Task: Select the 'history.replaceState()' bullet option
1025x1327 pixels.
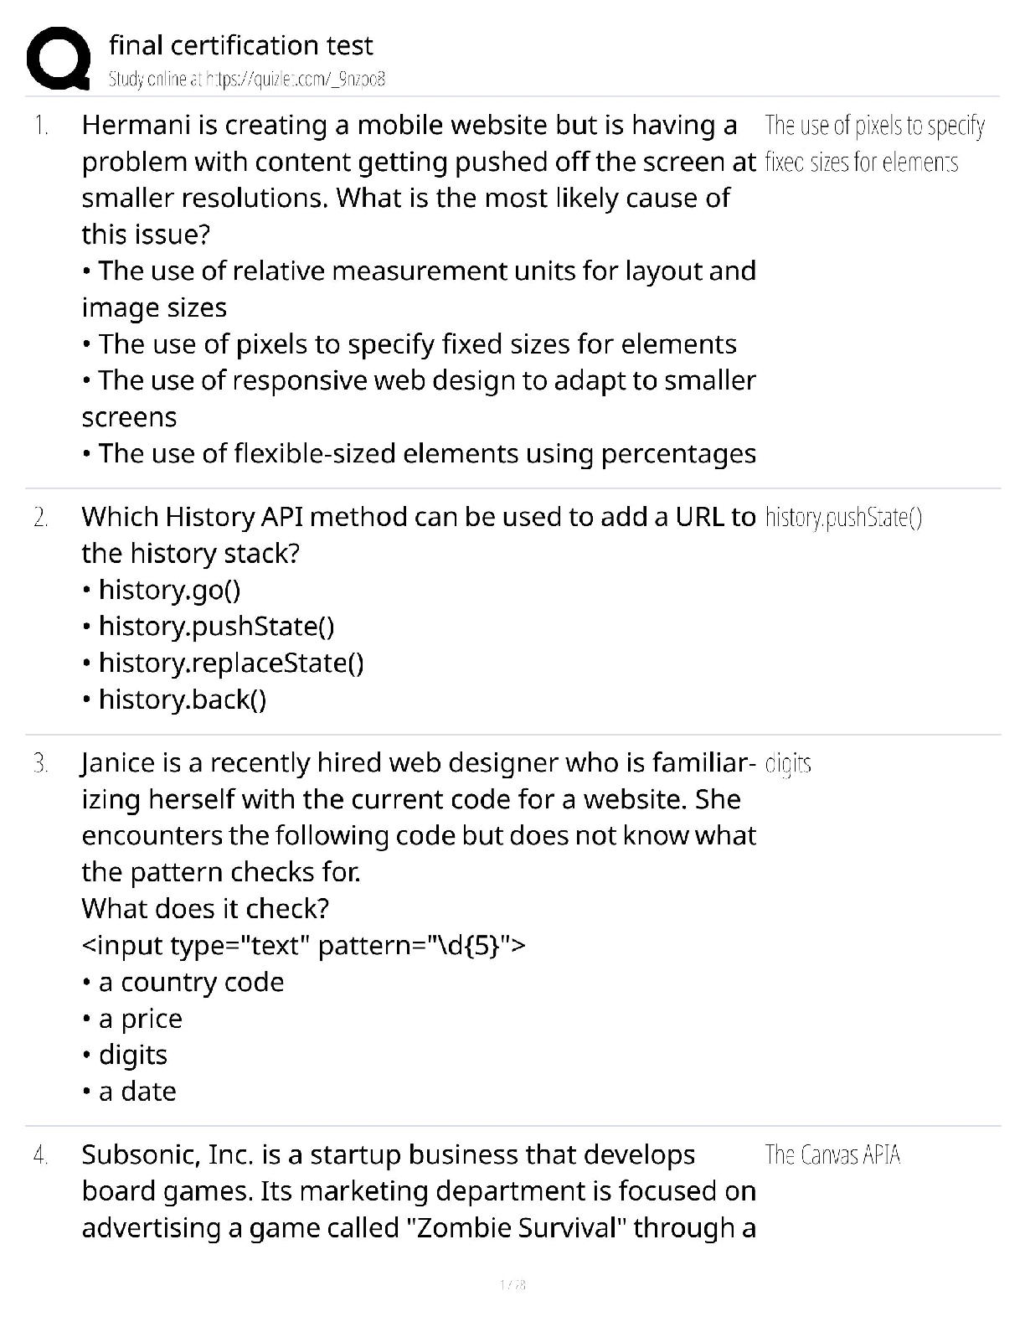Action: (x=224, y=663)
